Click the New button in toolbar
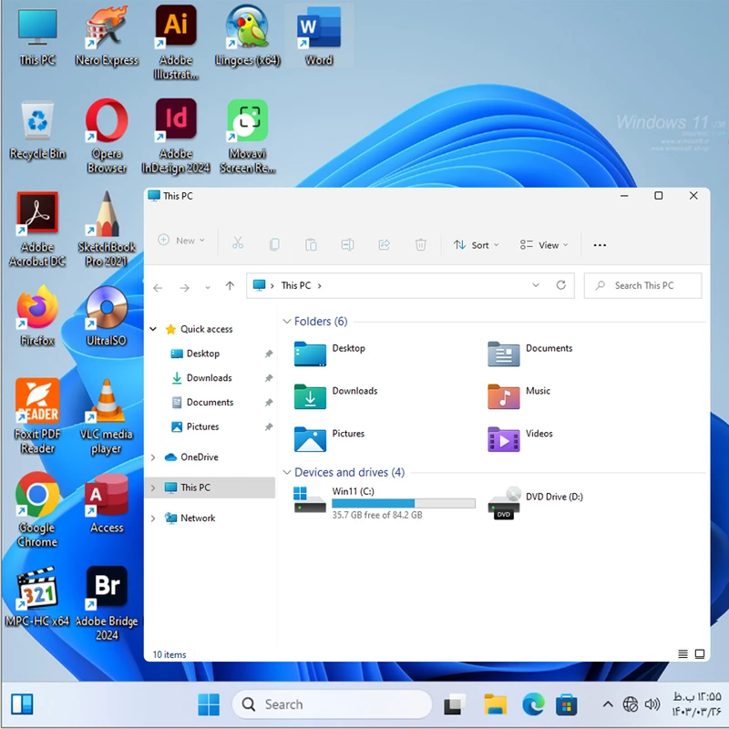Viewport: 729px width, 729px height. 181,241
